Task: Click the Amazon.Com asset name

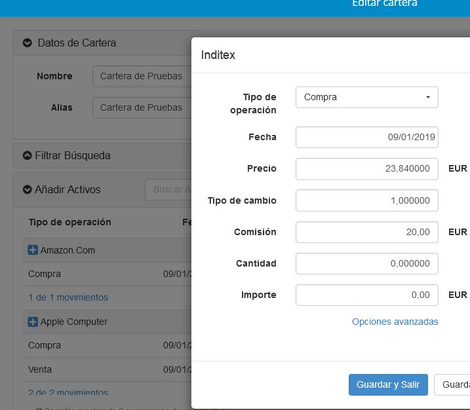Action: 68,250
